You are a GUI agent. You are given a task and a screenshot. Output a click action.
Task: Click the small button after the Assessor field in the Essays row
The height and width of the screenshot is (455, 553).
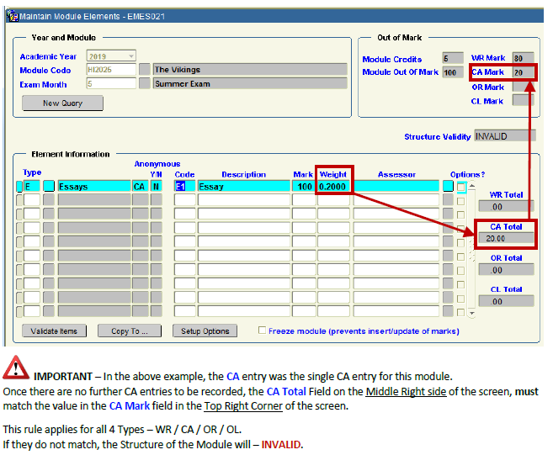[x=448, y=187]
